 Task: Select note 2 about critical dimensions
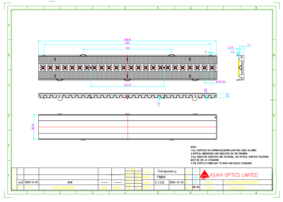click(219, 153)
